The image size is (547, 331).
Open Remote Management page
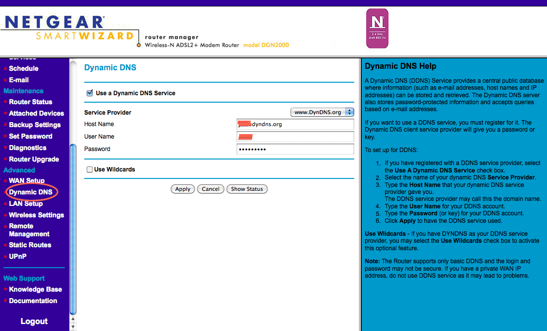click(x=29, y=230)
